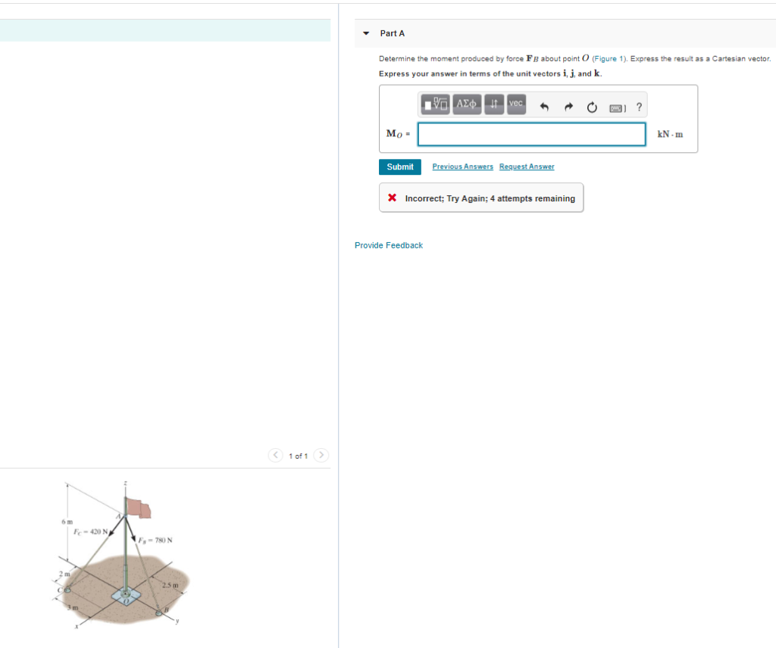The height and width of the screenshot is (648, 776).
Task: Submit your answer for Part A
Action: [x=399, y=167]
